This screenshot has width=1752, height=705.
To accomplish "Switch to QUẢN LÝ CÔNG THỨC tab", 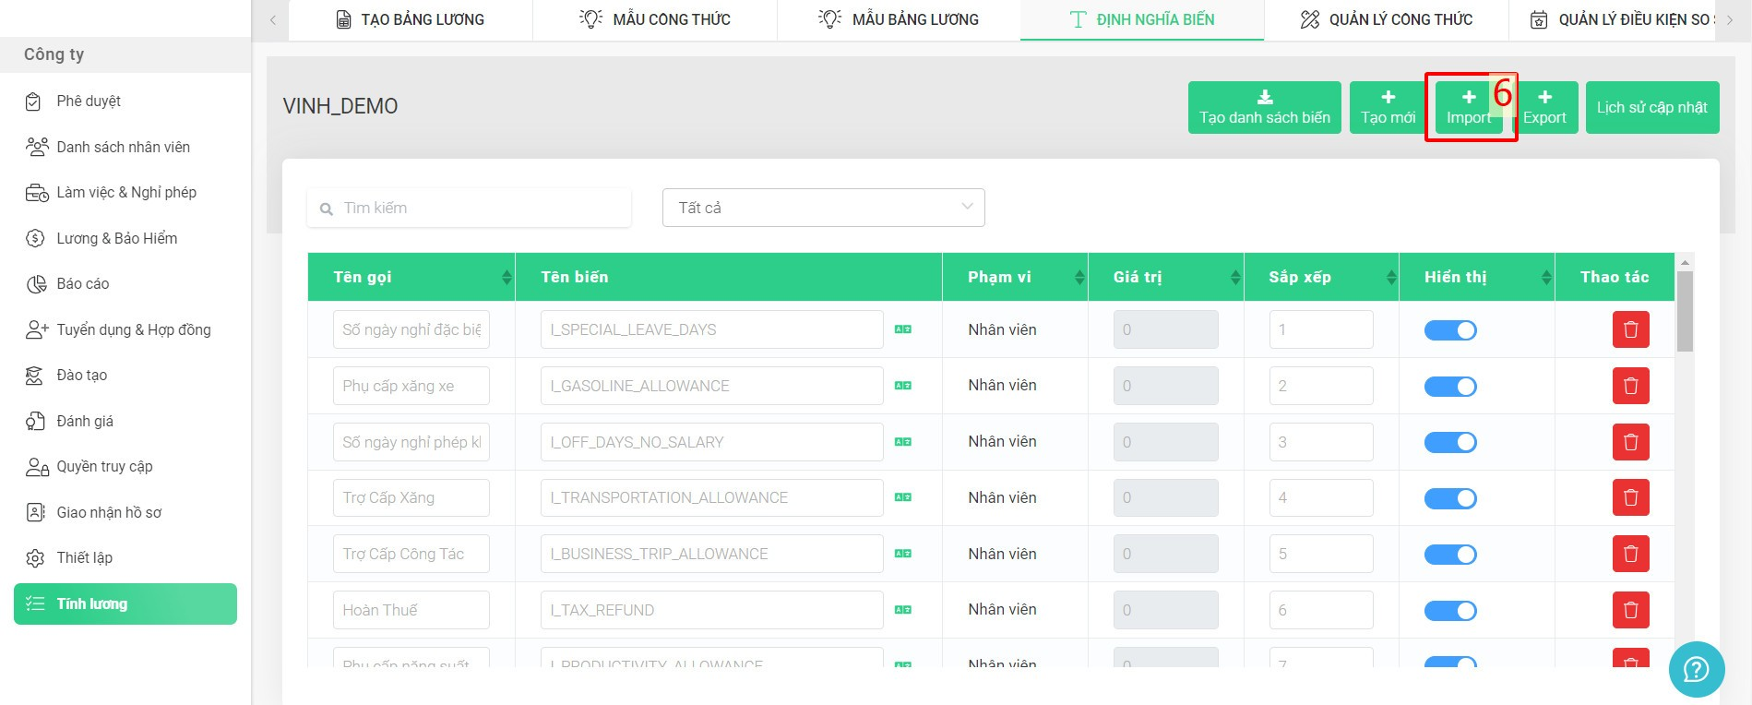I will point(1387,19).
